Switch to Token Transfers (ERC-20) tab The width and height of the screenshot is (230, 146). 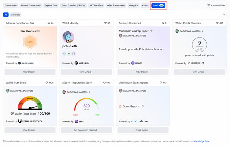(73, 5)
